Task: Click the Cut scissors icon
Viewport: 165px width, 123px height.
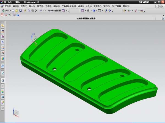Action: click(x=25, y=11)
